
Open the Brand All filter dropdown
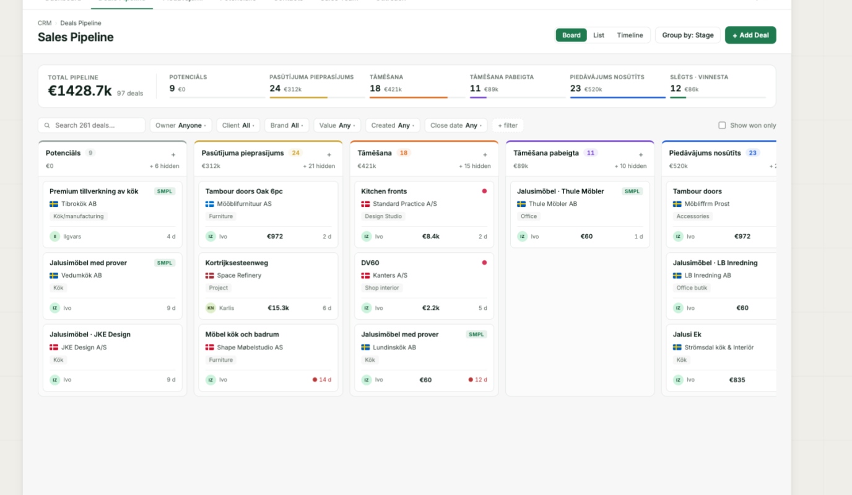(x=287, y=125)
